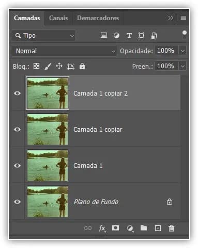Screen dimensions: 198x248
Task: Select the Camada 1 copiar 2 layer name
Action: 101,94
